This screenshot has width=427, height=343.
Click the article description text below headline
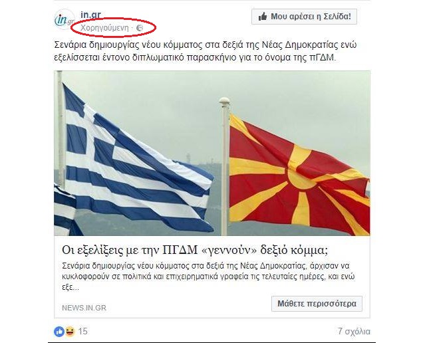[x=208, y=277]
